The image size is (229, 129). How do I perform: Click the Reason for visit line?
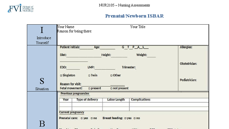coord(103,84)
